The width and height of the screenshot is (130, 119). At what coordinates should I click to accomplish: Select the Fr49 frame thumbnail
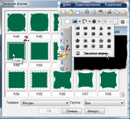(x=17, y=51)
